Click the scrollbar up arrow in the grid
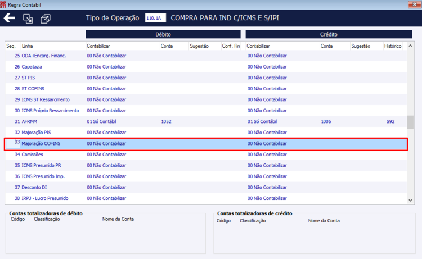422x259 pixels. point(410,46)
